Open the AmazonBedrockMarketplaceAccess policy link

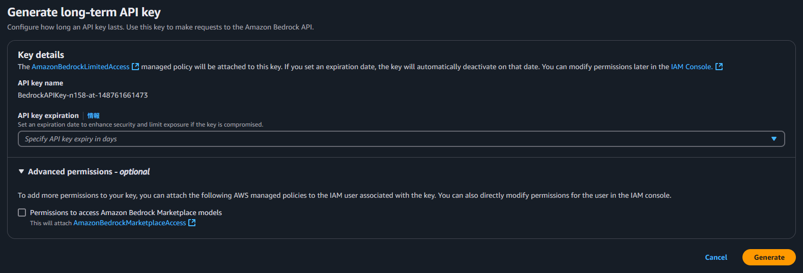[x=130, y=223]
